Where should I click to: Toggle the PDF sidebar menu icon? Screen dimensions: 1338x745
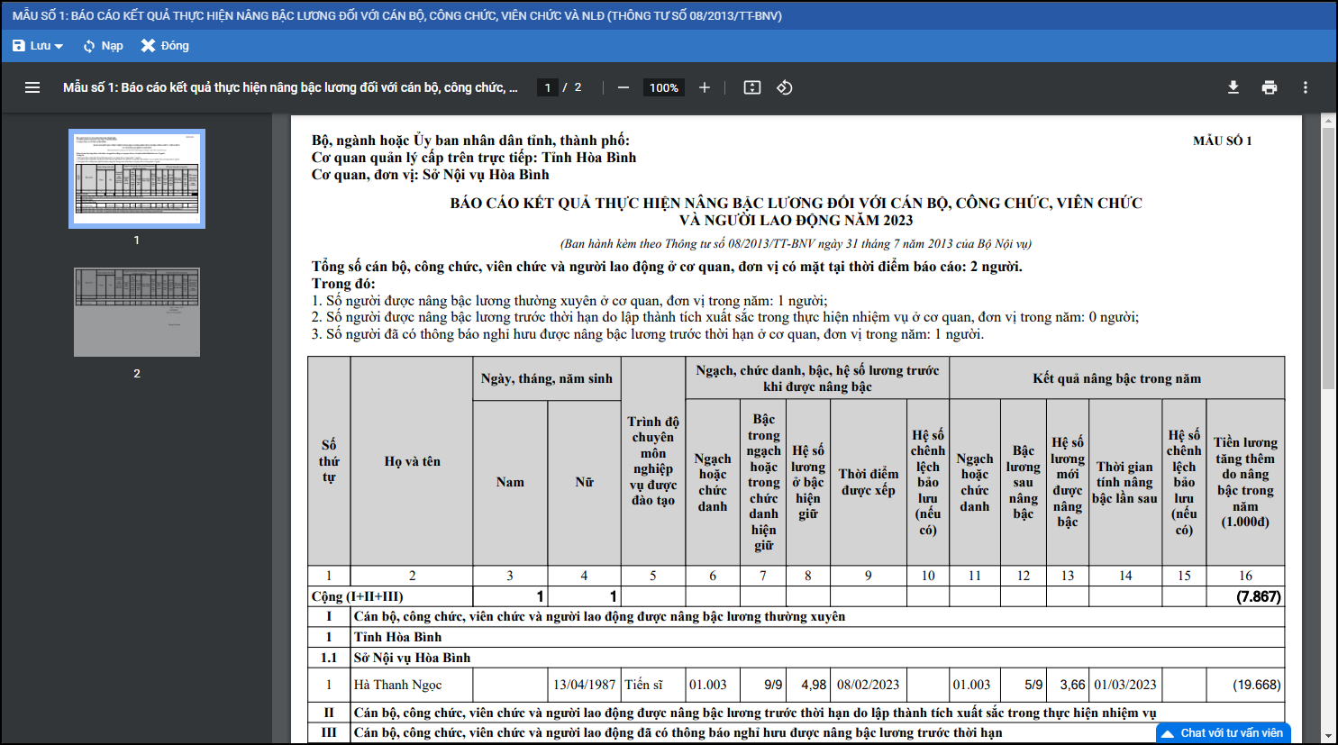tap(32, 87)
